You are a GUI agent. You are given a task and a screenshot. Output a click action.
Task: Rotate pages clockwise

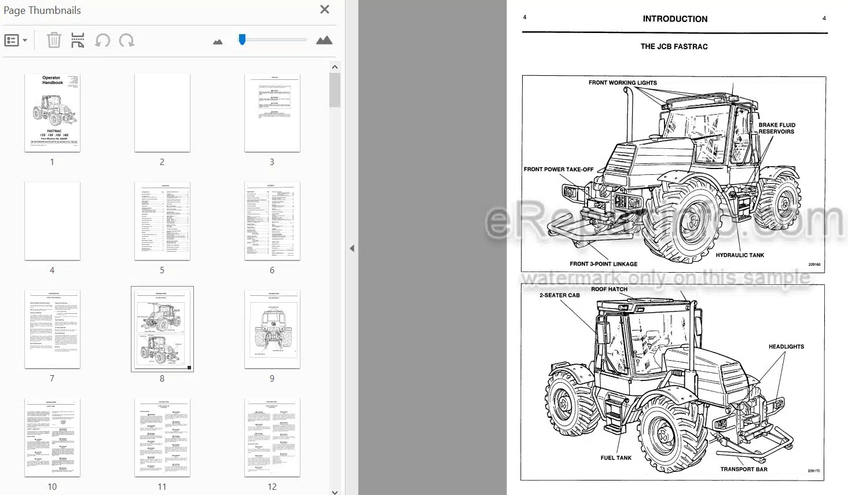click(x=126, y=41)
